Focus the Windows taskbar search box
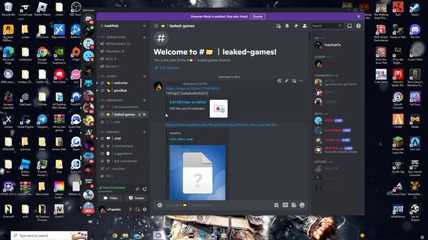 (49, 235)
